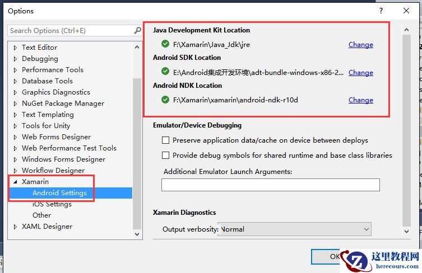The image size is (422, 273).
Task: Expand the XAML Designer node
Action: 15,227
